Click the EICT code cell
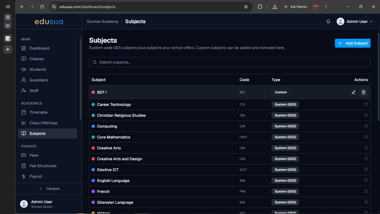The image size is (380, 214). pyautogui.click(x=243, y=170)
